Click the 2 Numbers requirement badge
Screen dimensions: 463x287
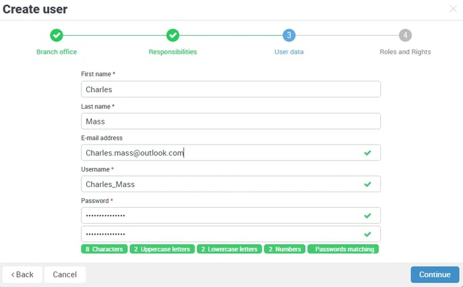285,249
